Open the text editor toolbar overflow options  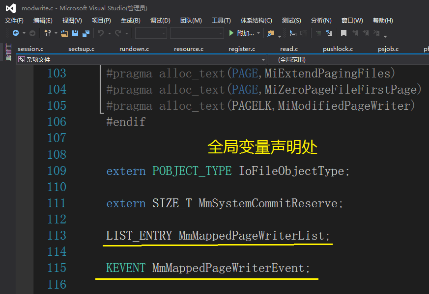click(385, 36)
